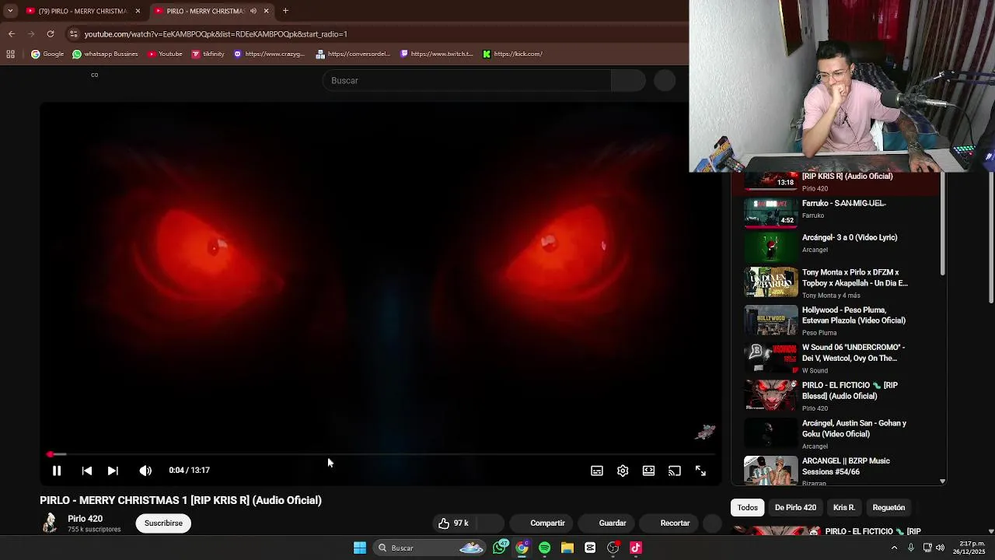
Task: Select the Kris R. filter chip
Action: (x=844, y=508)
